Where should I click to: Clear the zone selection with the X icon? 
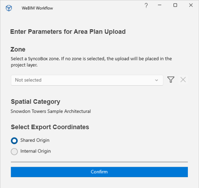(183, 80)
